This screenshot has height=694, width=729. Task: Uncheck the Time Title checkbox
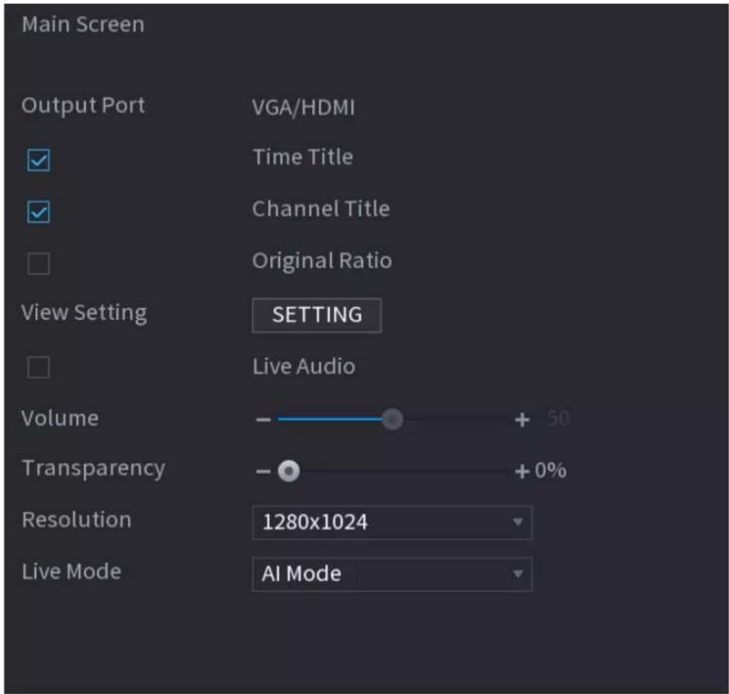(39, 160)
